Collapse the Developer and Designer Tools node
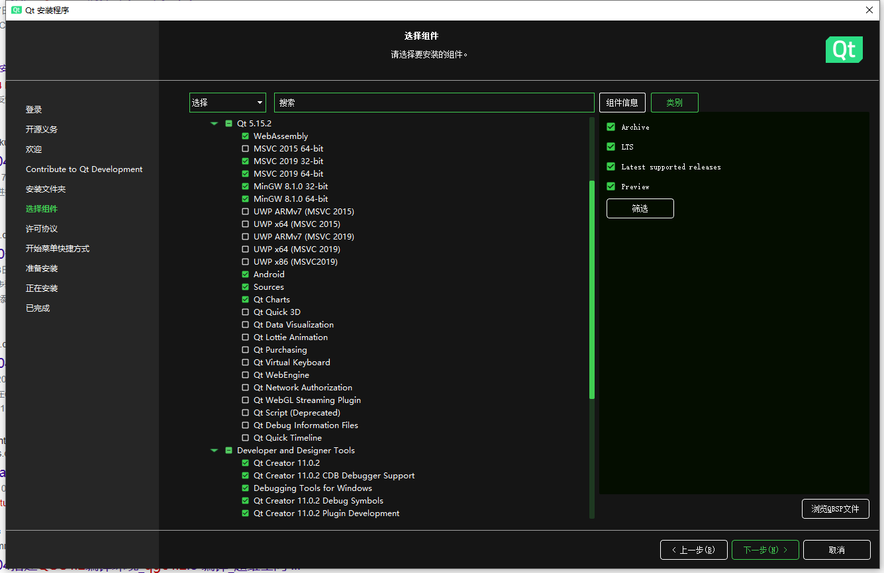 (214, 450)
